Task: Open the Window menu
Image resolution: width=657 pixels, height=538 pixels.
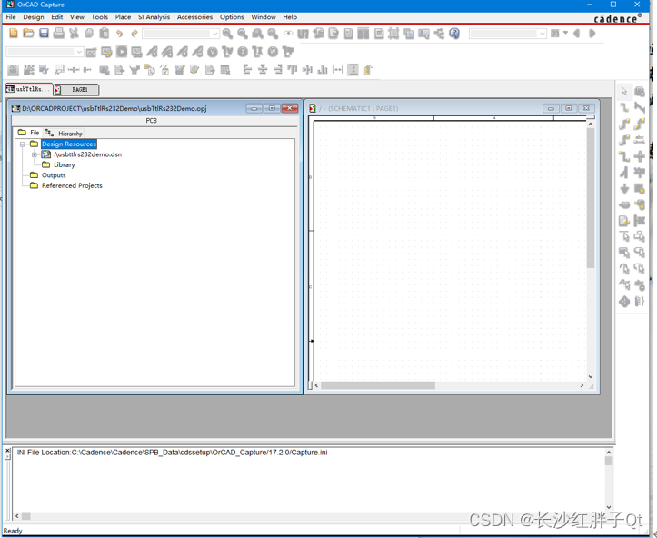Action: (264, 17)
